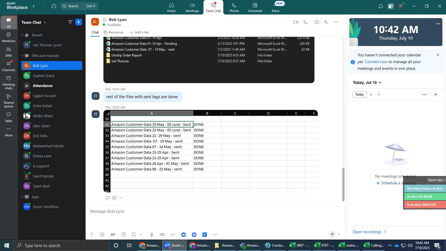Open the More tab in top navigation
The height and width of the screenshot is (251, 446).
tap(275, 8)
